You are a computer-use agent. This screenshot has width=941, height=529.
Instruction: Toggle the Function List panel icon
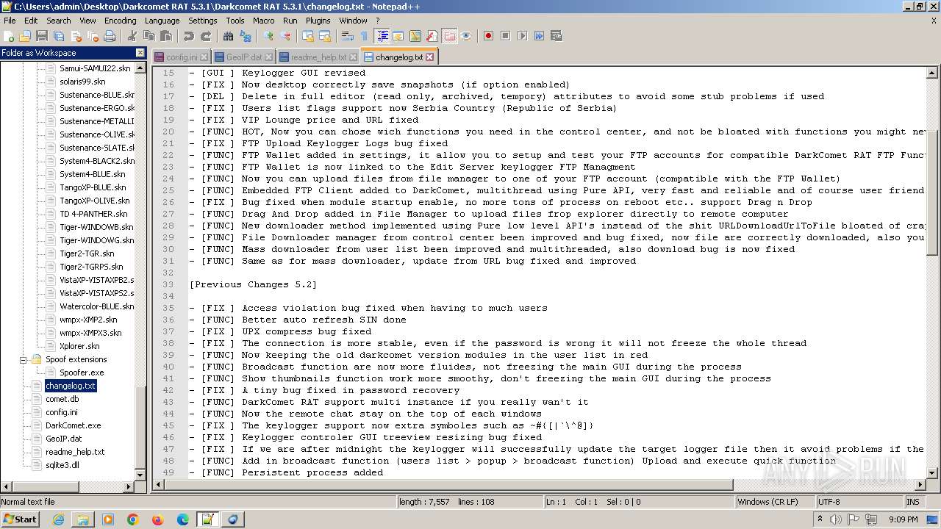coord(432,36)
